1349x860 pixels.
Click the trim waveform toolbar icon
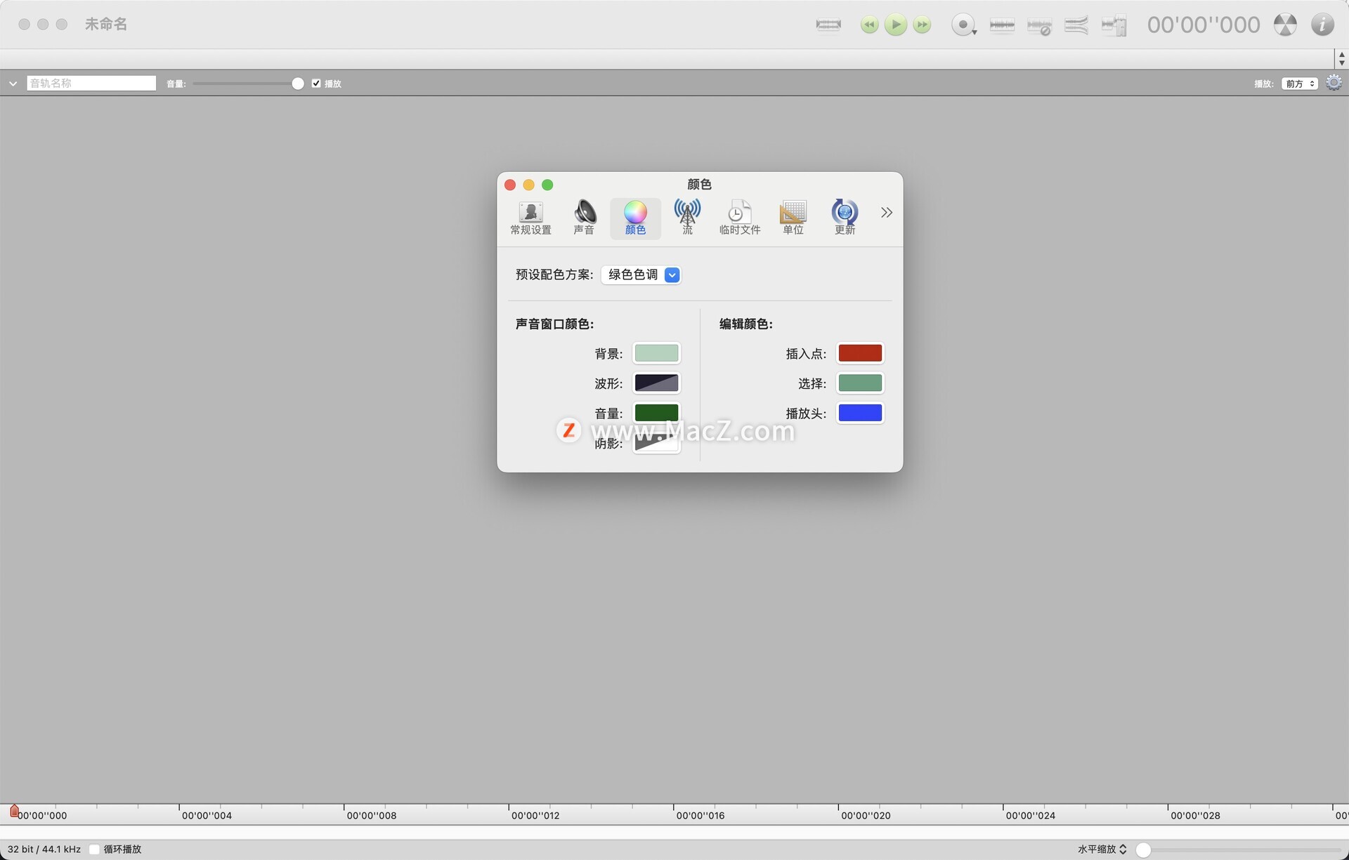[1002, 25]
